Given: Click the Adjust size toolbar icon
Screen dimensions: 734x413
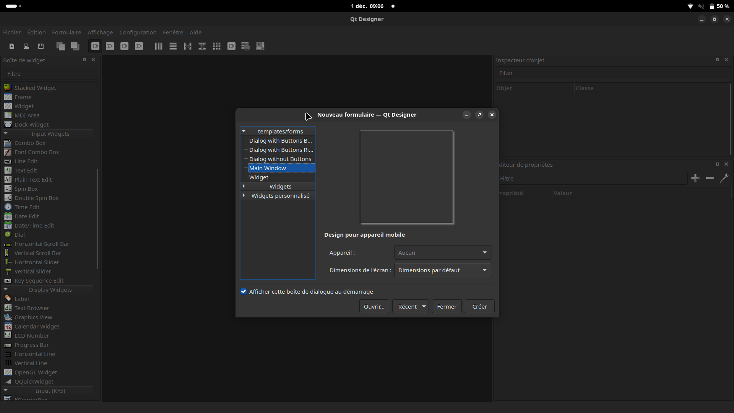Looking at the screenshot, I should point(260,46).
